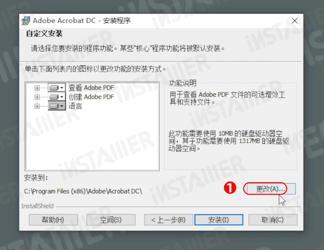Screen dimensions: 324x250
Task: Click the red number 1 step marker
Action: [230, 188]
